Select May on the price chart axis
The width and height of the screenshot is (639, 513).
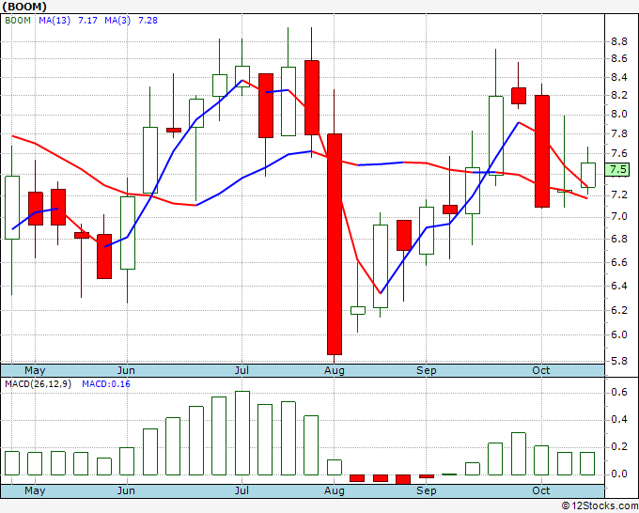coord(35,371)
